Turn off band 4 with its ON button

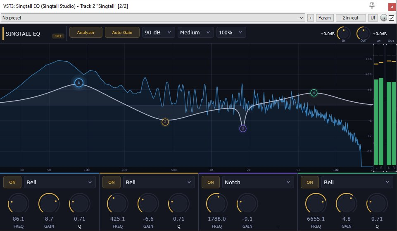[310, 182]
